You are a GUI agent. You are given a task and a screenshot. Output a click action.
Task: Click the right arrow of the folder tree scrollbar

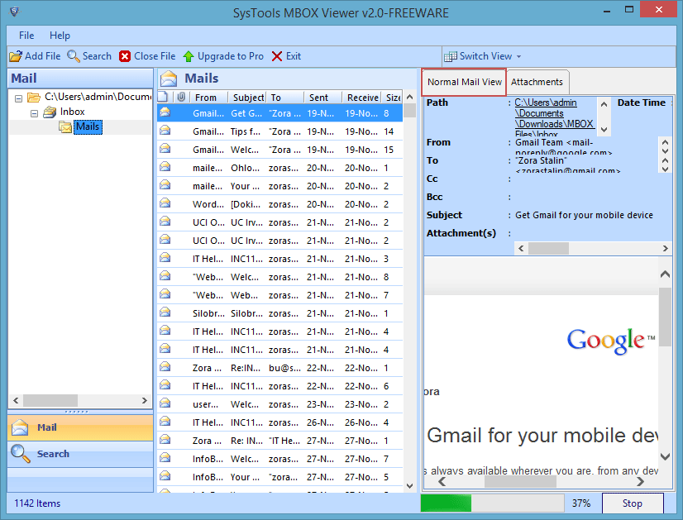pos(144,400)
